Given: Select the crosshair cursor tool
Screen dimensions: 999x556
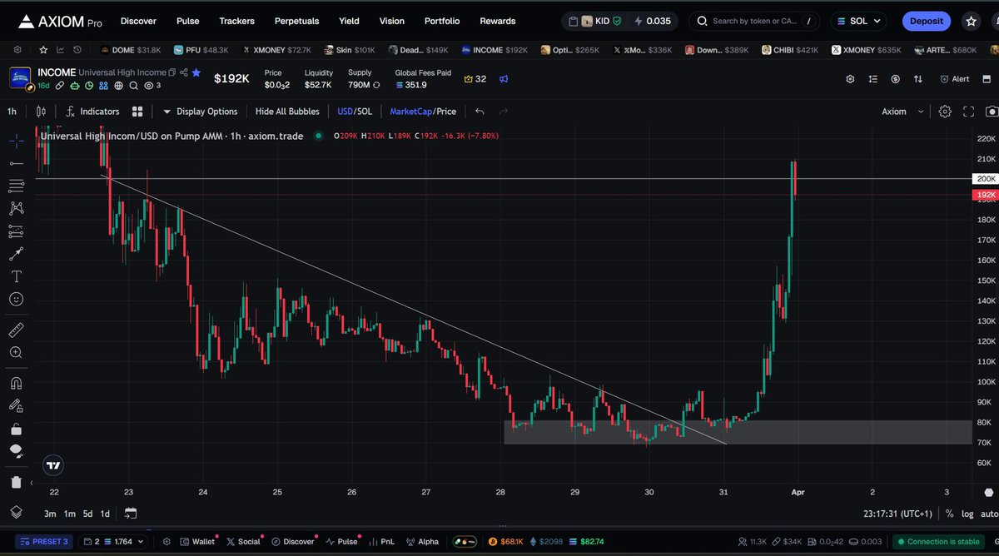Looking at the screenshot, I should tap(16, 141).
